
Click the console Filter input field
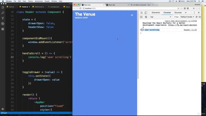(x=176, y=17)
